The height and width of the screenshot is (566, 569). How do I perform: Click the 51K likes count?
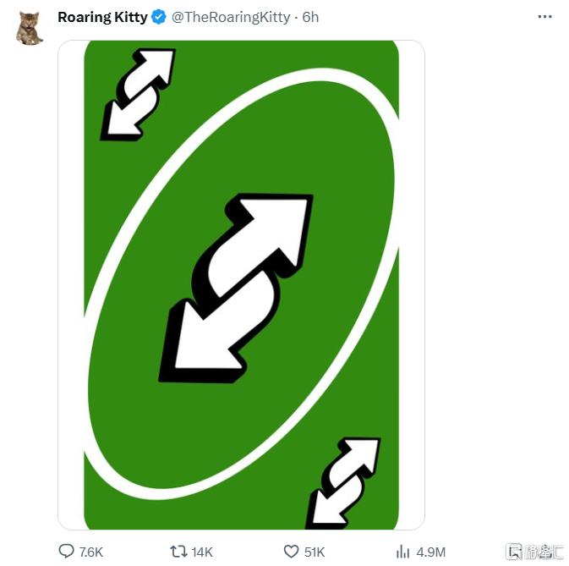coord(315,552)
